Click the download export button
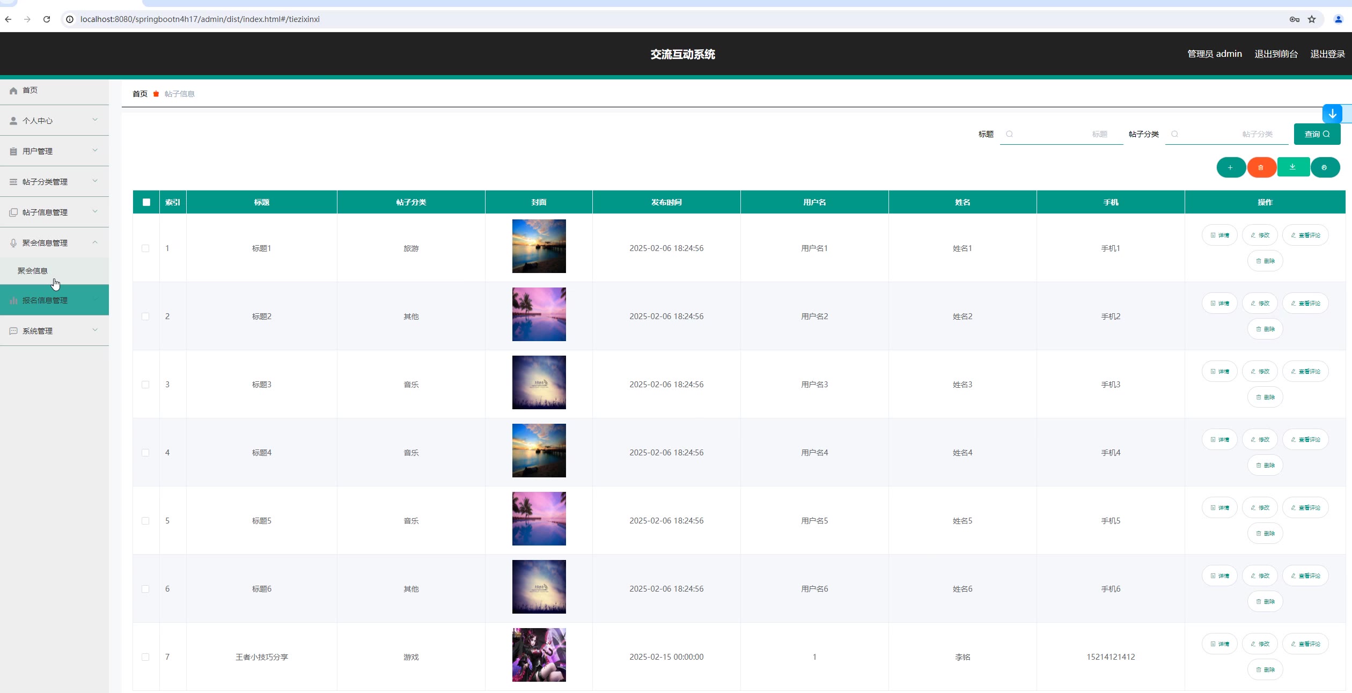Image resolution: width=1352 pixels, height=693 pixels. 1292,167
